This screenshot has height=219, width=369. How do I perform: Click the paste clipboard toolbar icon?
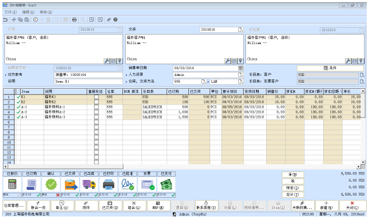[27, 20]
